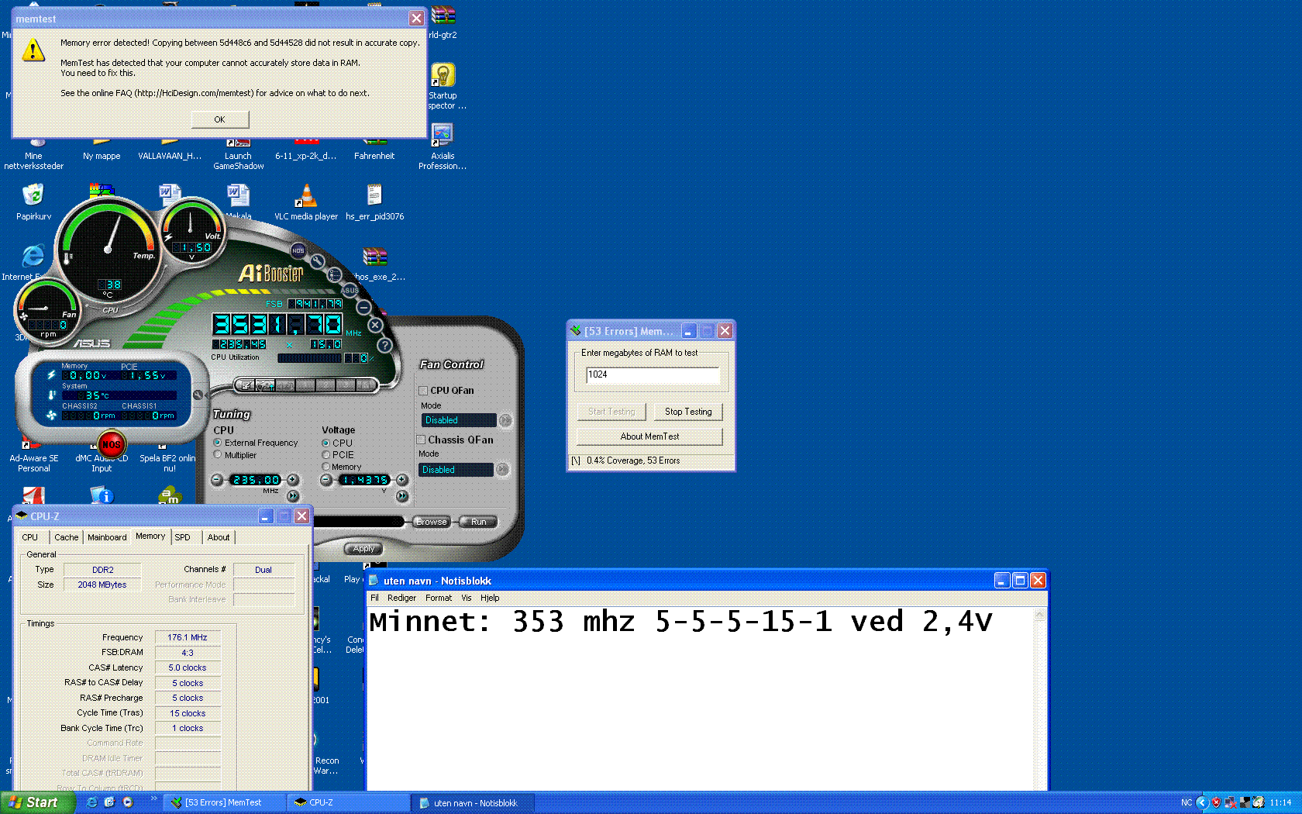The width and height of the screenshot is (1302, 814).
Task: Click the ASUS logo round button
Action: [x=350, y=290]
